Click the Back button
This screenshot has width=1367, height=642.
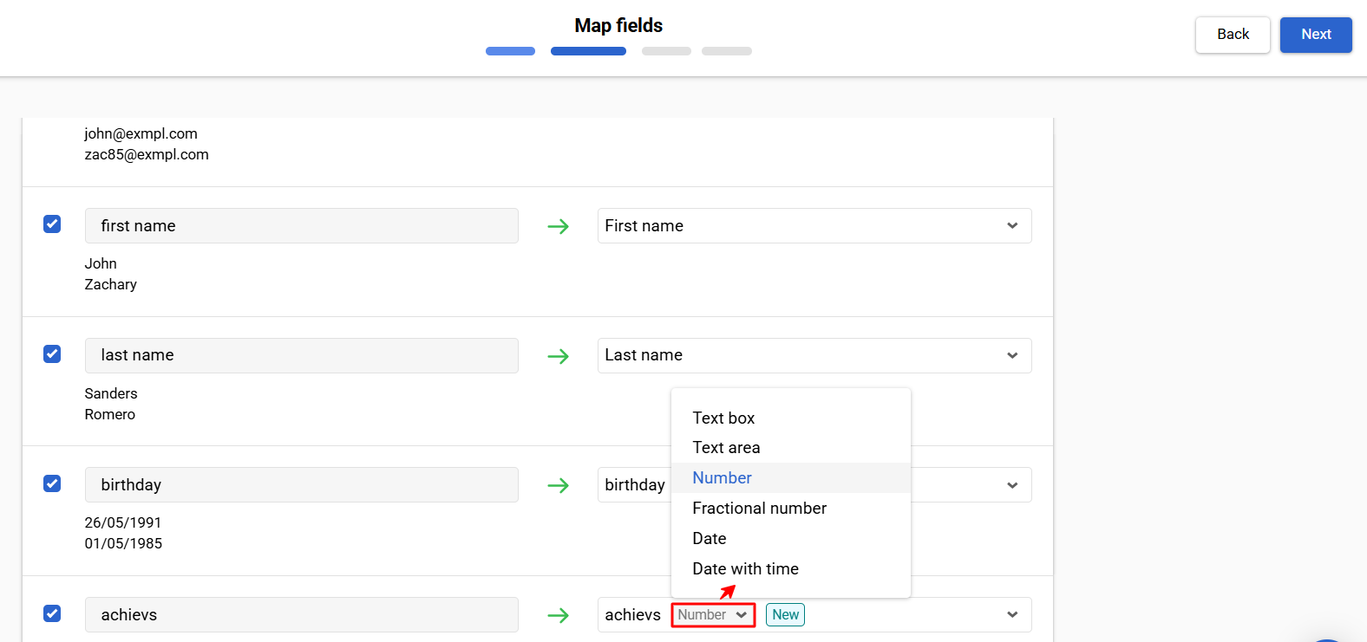[1233, 35]
